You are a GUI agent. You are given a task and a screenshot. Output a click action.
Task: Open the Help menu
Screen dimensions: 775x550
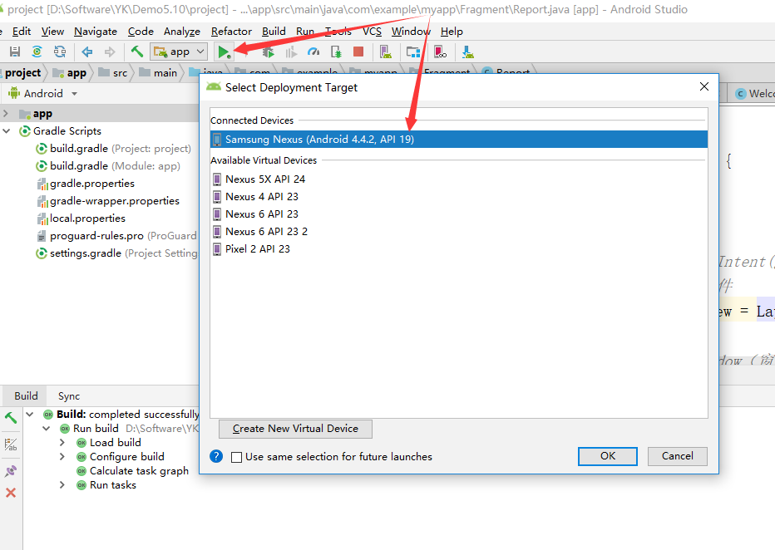click(x=452, y=32)
